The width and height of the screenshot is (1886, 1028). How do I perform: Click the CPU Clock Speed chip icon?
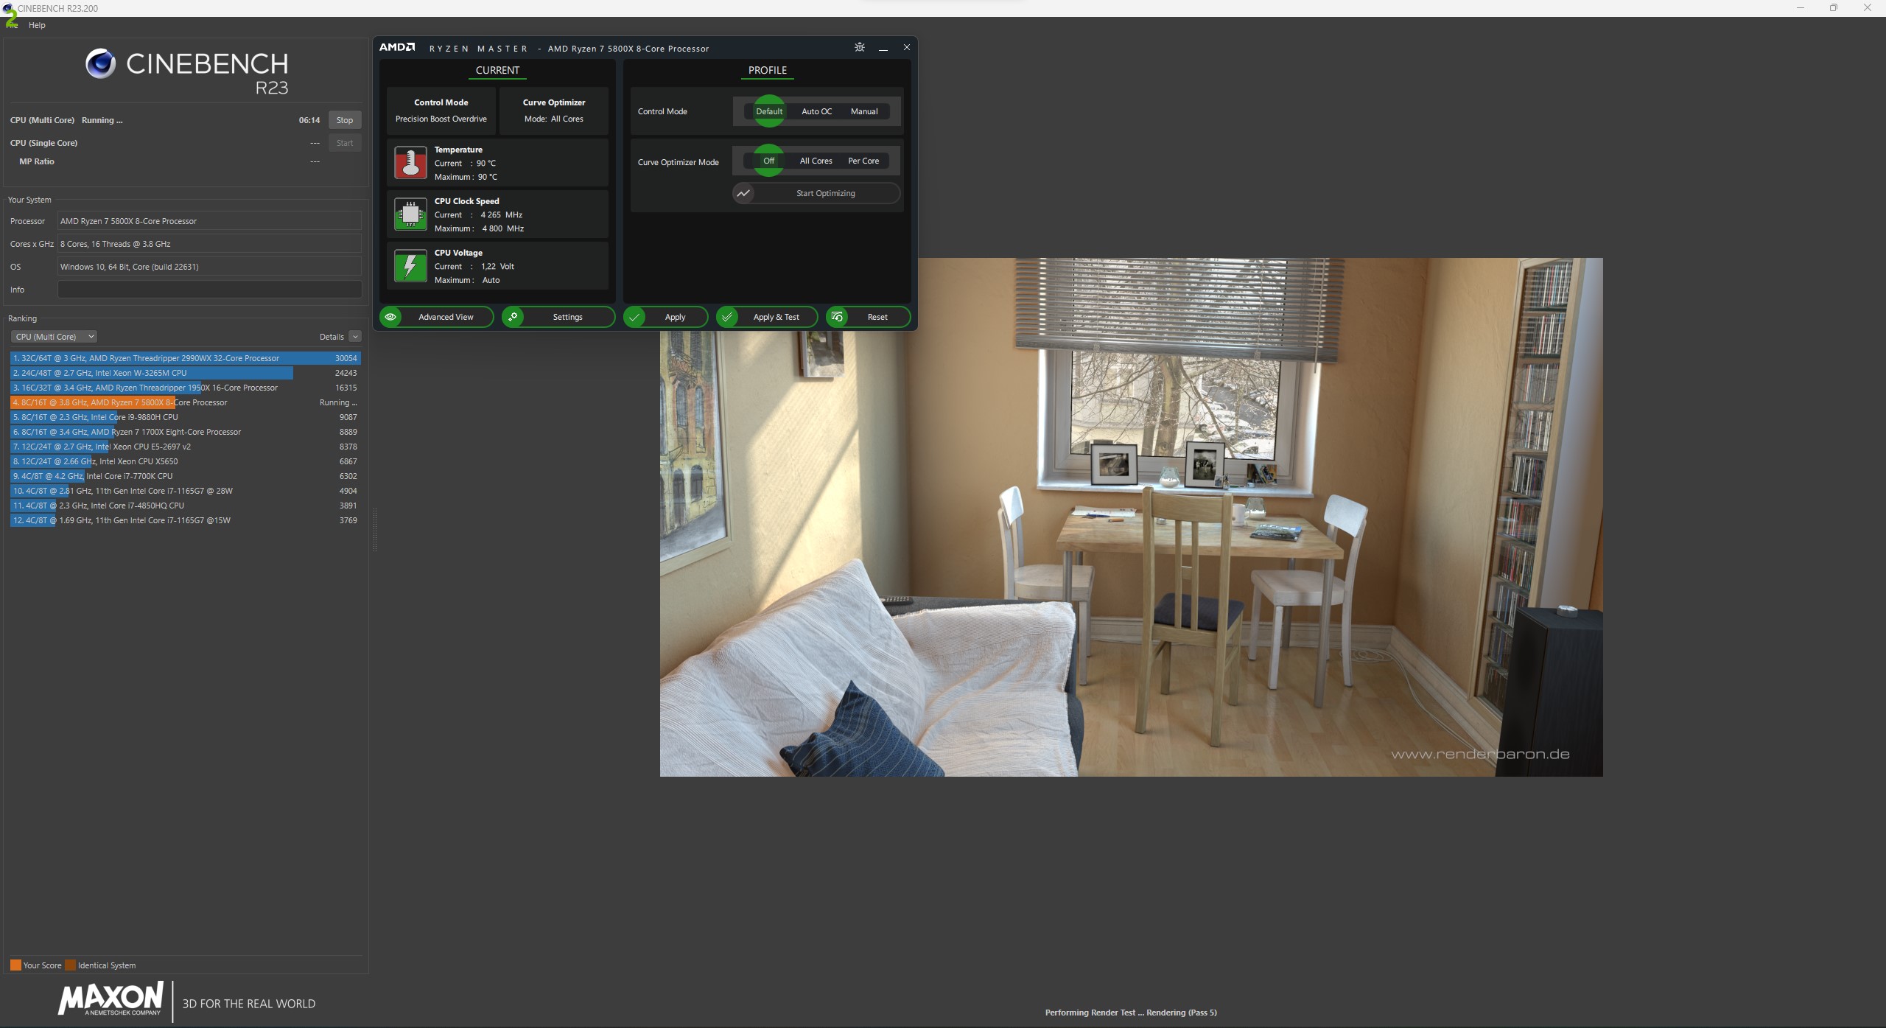pyautogui.click(x=410, y=214)
